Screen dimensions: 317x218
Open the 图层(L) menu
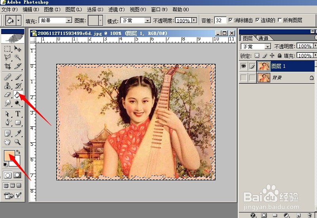click(x=74, y=9)
